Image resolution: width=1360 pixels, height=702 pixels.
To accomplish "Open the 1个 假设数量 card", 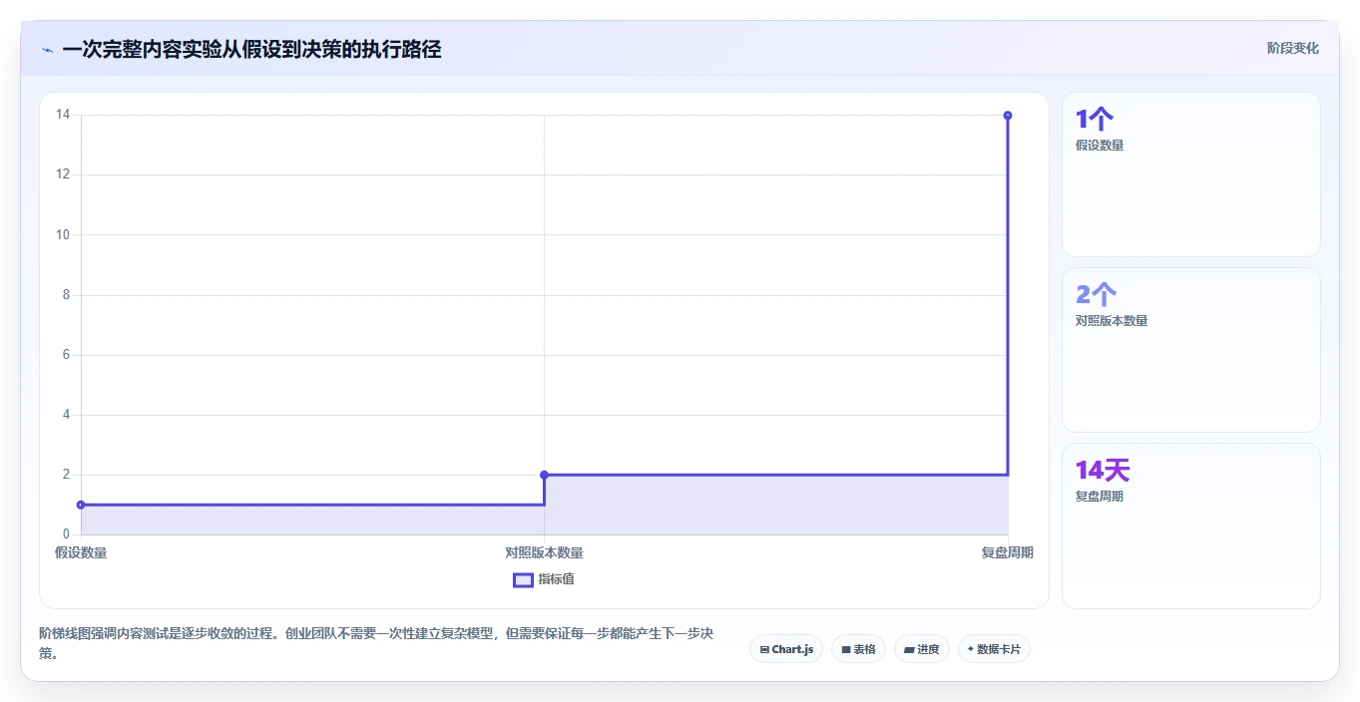I will [1191, 175].
